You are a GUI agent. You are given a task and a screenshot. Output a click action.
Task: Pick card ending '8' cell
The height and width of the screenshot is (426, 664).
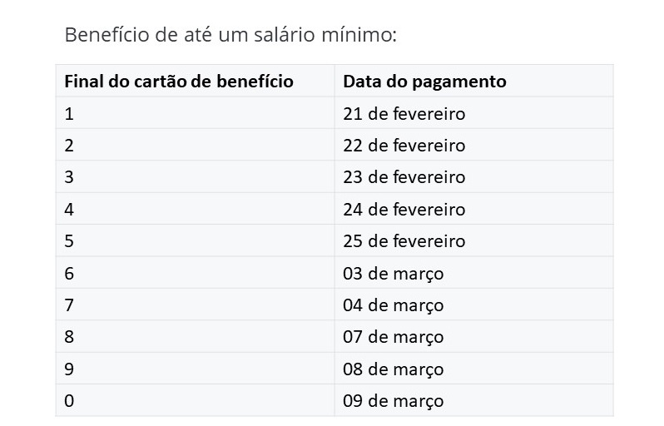69,337
